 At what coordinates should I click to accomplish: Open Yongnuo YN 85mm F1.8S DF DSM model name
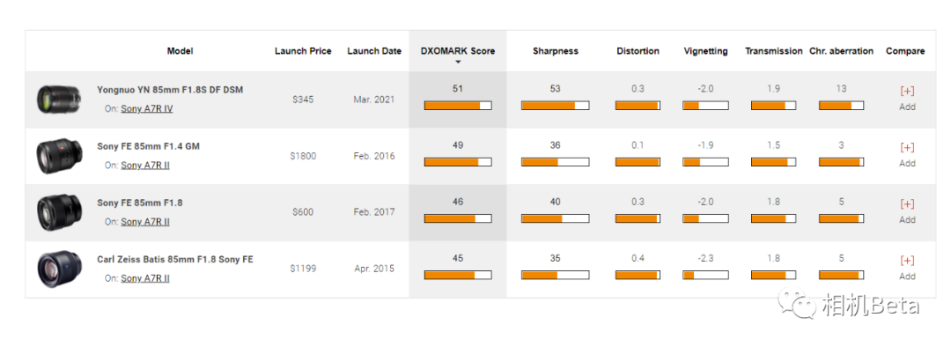[x=170, y=89]
